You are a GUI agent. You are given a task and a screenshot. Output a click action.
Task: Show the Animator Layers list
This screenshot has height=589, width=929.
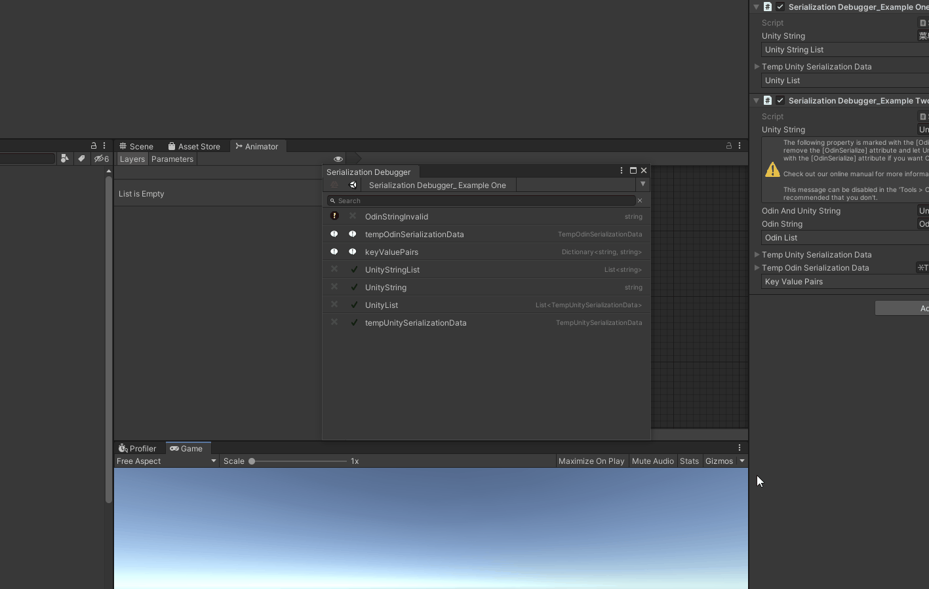132,159
